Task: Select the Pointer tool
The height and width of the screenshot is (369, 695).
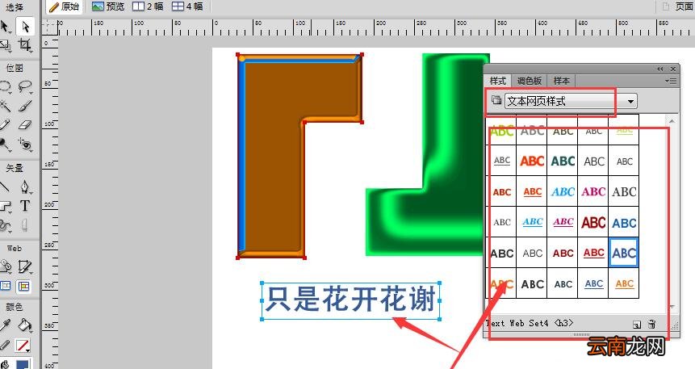Action: [6, 27]
